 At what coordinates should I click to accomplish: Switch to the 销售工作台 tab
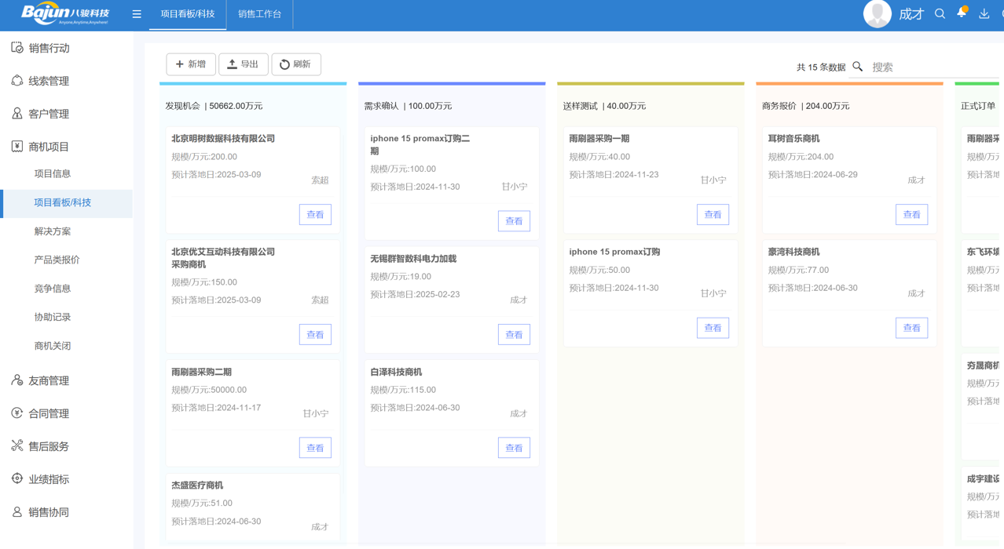(x=259, y=14)
